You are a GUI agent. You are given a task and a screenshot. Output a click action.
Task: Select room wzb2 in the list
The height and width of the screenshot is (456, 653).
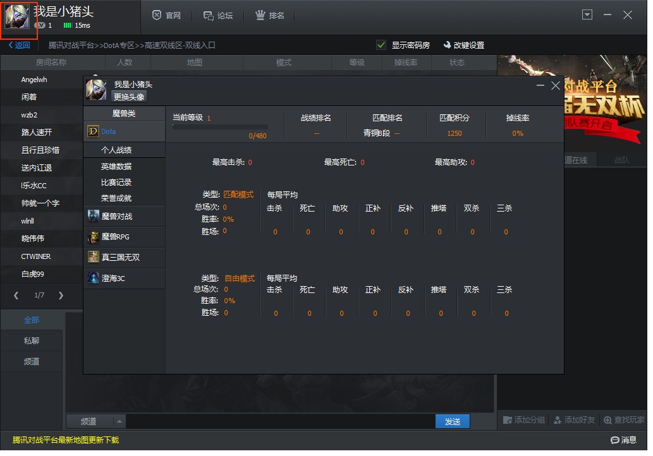[x=29, y=115]
